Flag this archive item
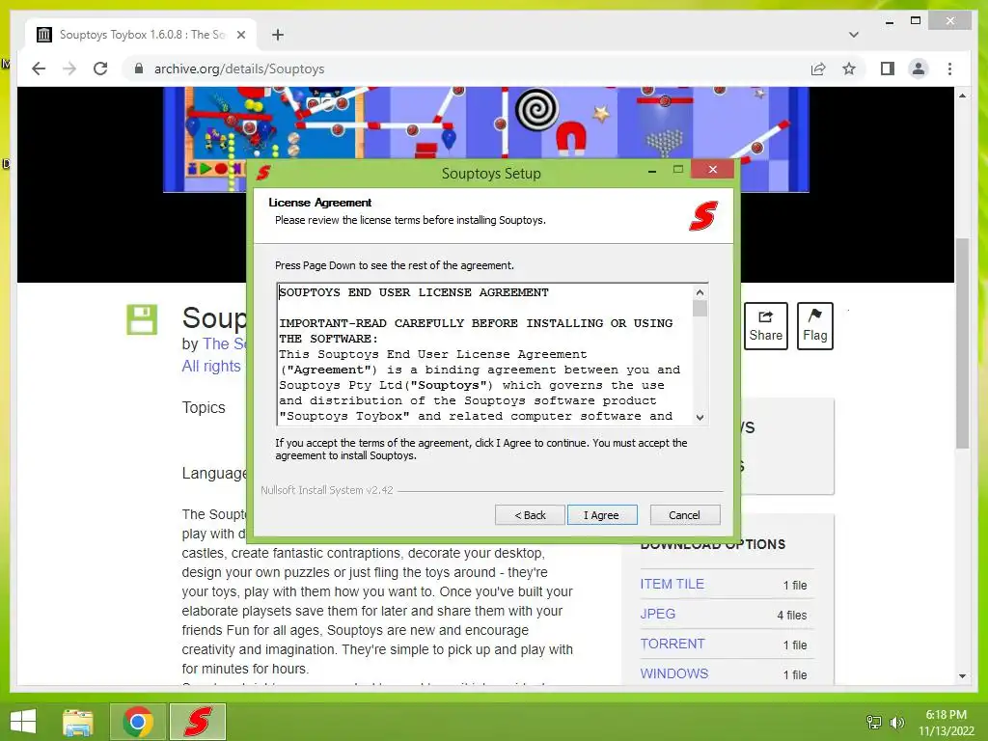The width and height of the screenshot is (988, 741). (814, 326)
